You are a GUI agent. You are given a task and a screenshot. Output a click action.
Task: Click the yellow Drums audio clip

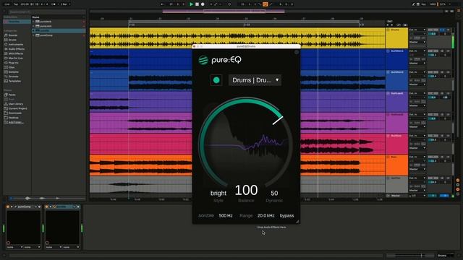pos(237,38)
